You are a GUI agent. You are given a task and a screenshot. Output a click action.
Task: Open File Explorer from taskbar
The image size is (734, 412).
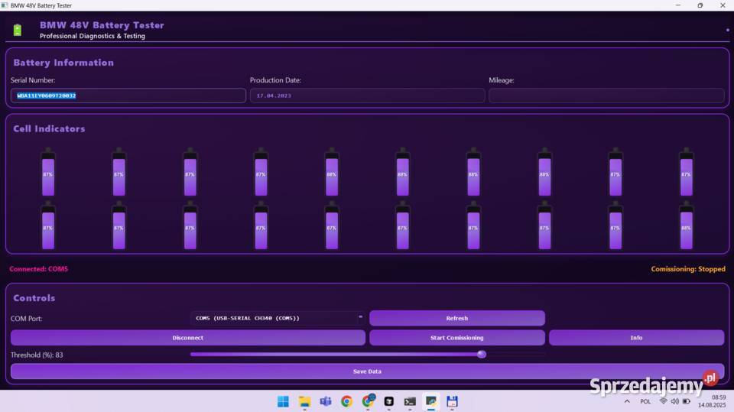(x=304, y=401)
